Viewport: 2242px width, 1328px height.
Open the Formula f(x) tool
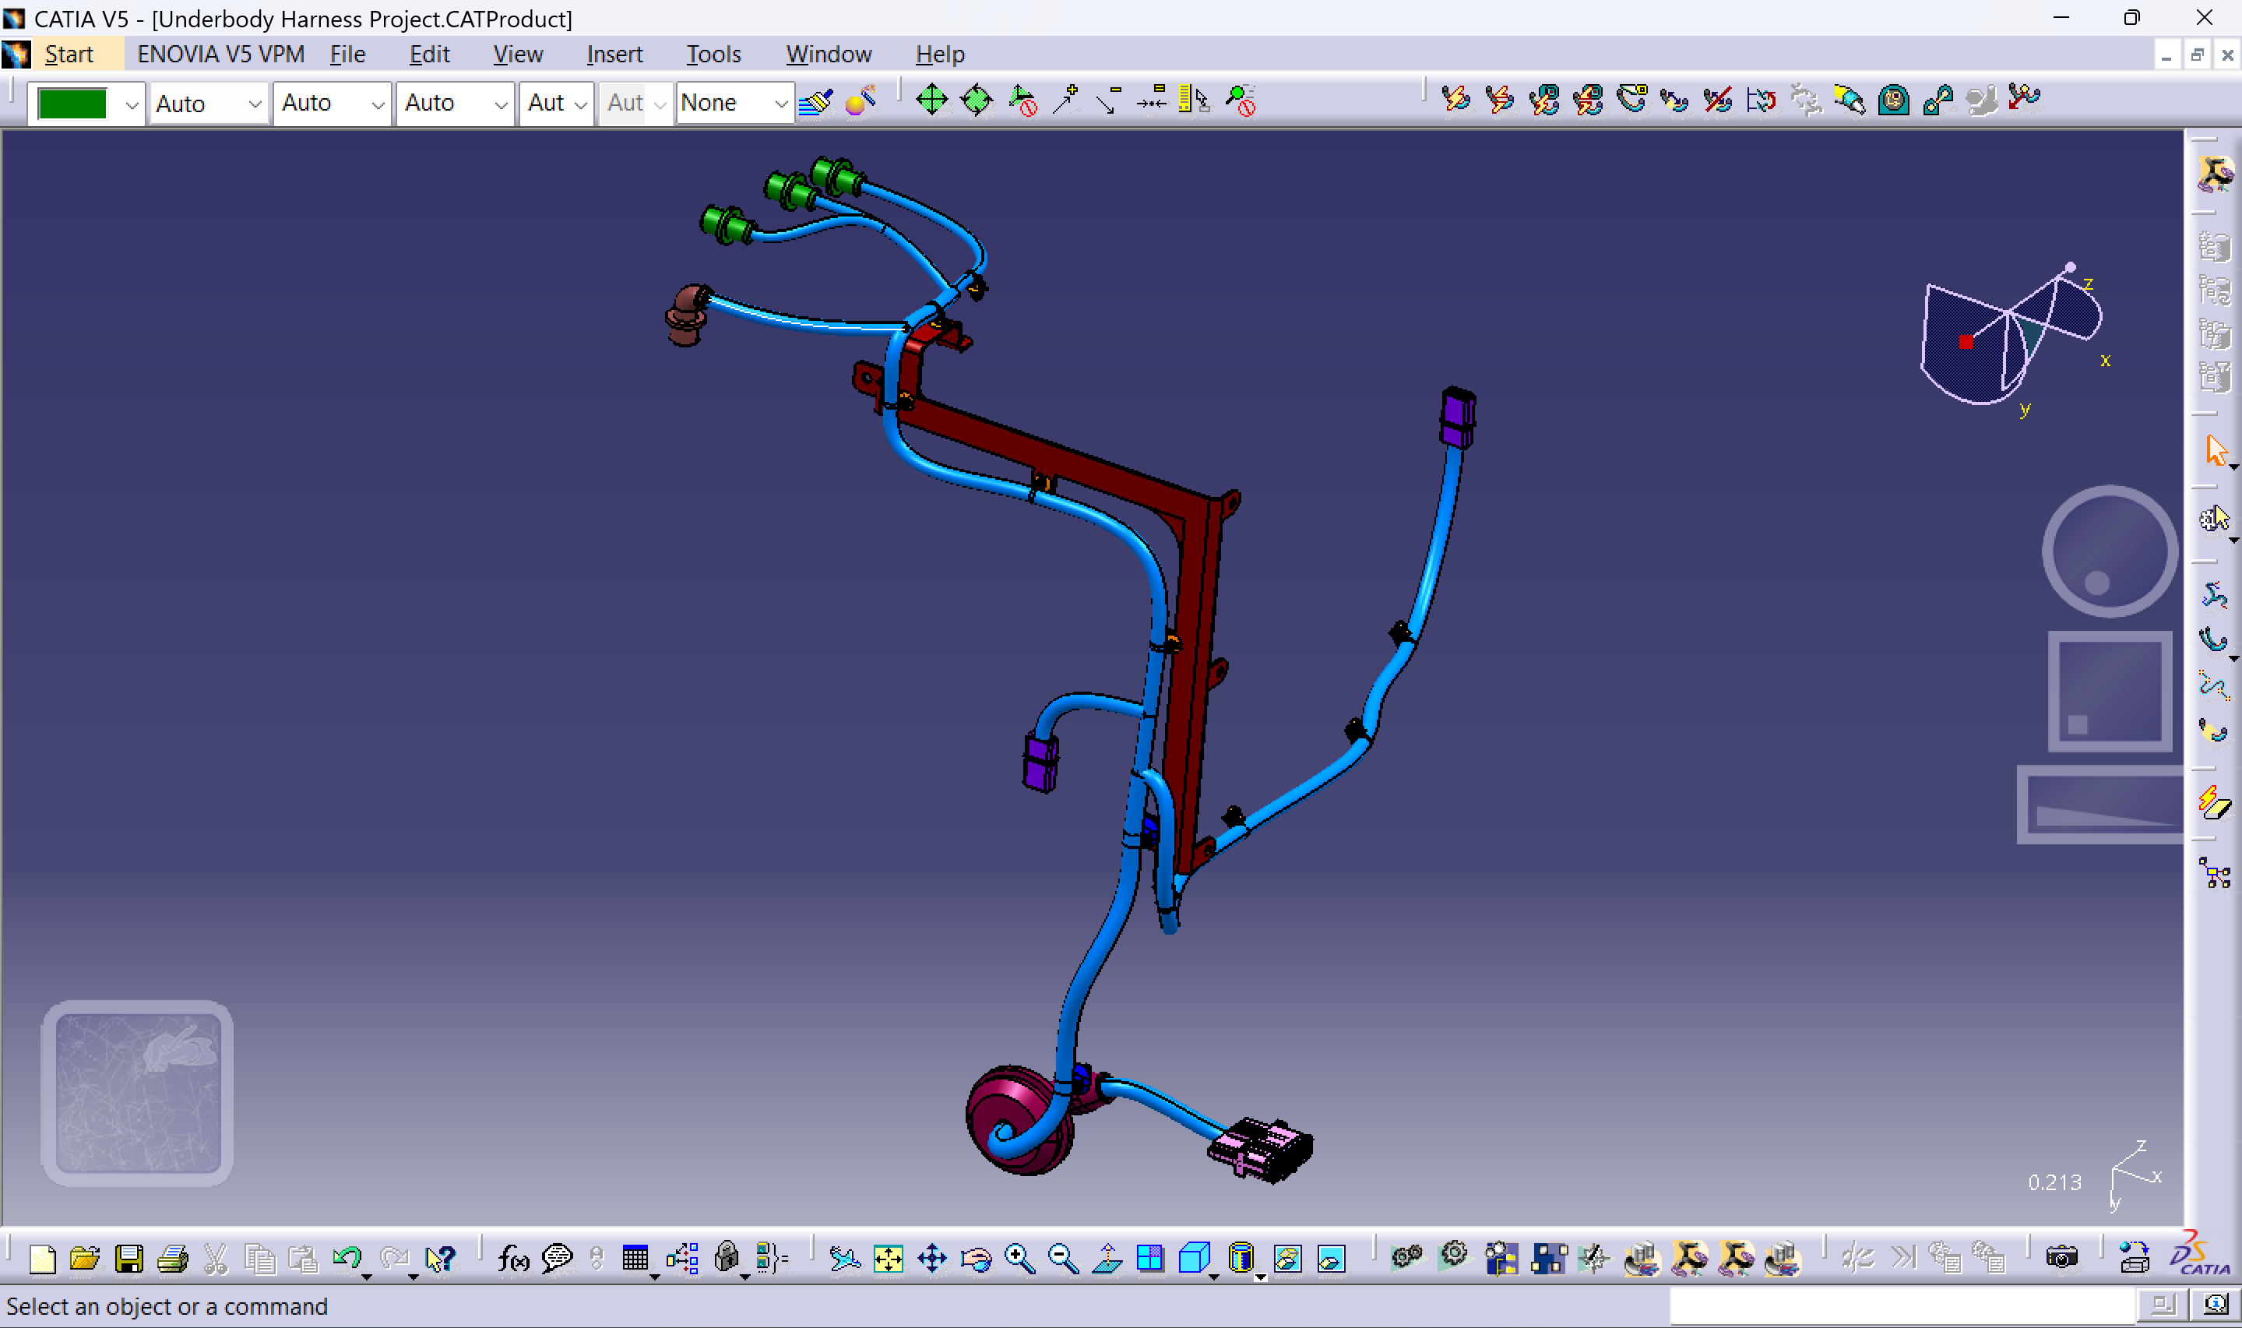point(513,1258)
